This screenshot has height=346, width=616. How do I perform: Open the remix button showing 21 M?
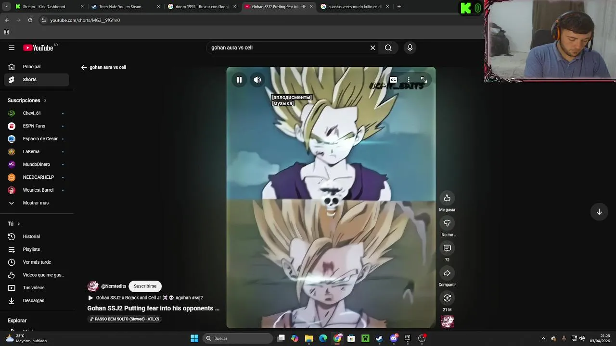[447, 298]
